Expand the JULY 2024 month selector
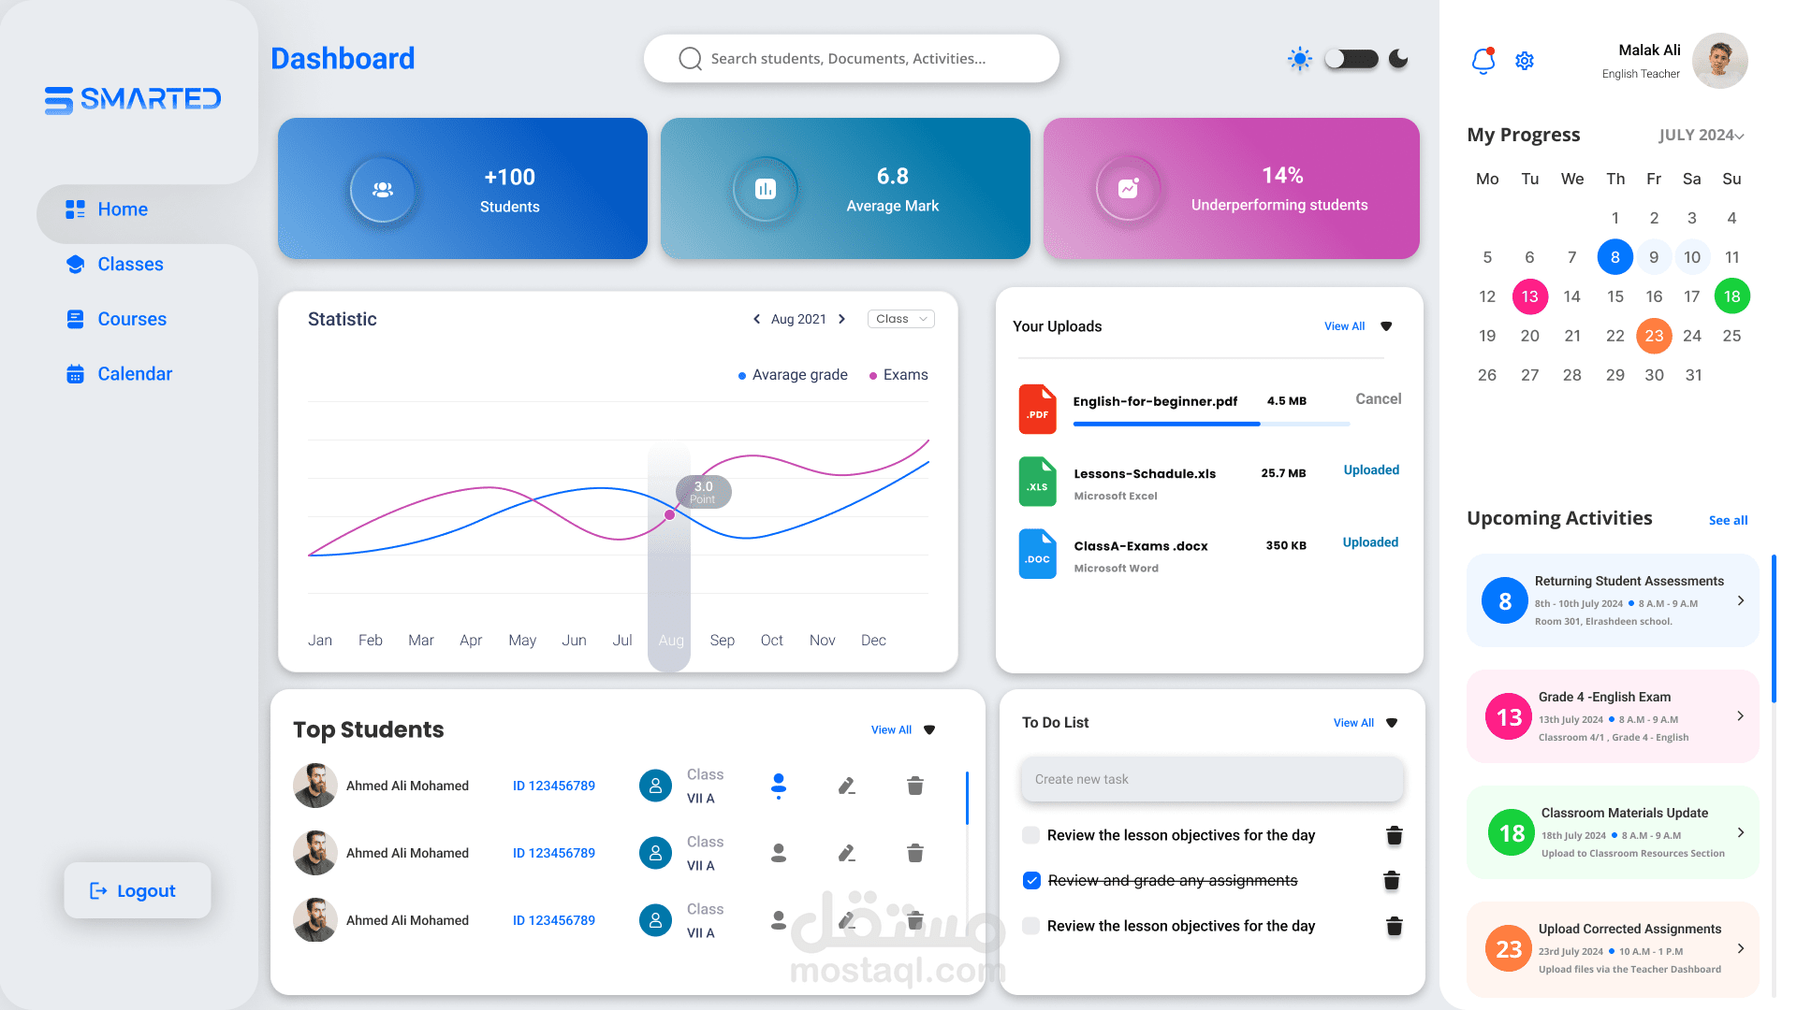Image resolution: width=1797 pixels, height=1010 pixels. click(x=1702, y=136)
